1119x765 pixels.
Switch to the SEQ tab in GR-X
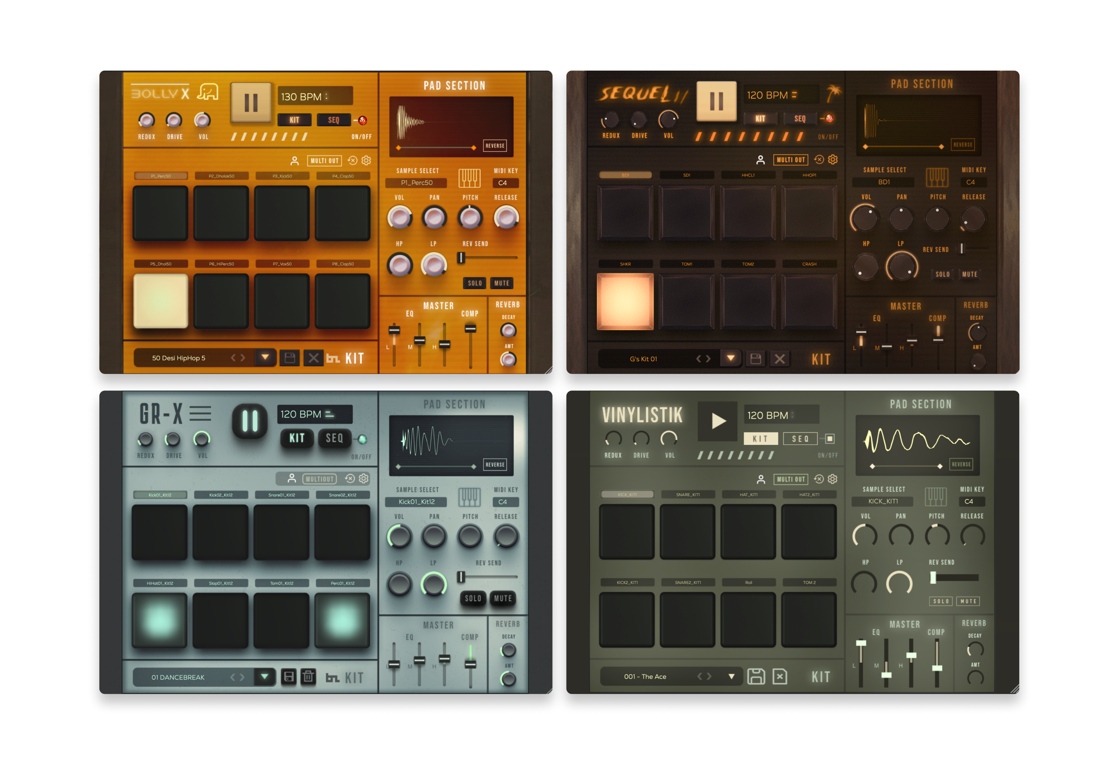point(334,438)
